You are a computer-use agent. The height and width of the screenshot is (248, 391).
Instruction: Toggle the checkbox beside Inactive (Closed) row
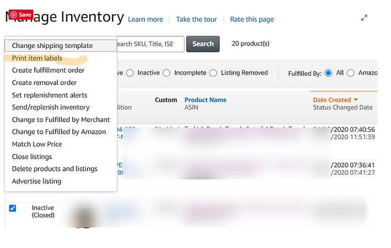click(x=13, y=208)
